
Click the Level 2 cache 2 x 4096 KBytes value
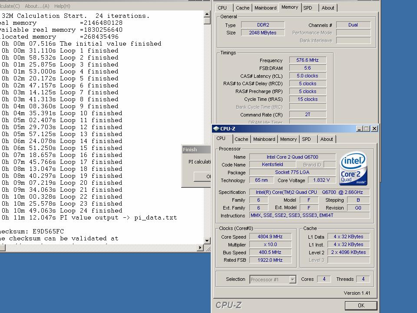(x=348, y=252)
